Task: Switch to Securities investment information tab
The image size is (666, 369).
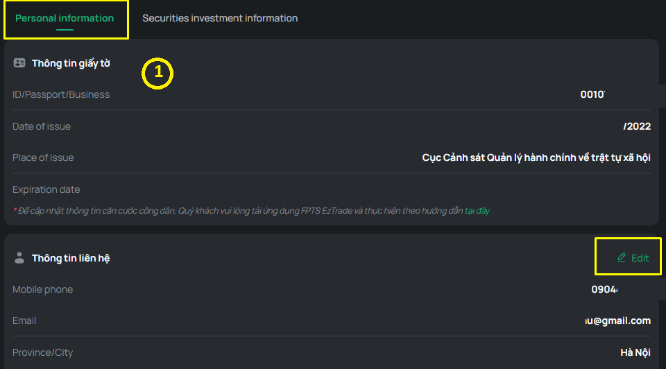Action: [220, 18]
